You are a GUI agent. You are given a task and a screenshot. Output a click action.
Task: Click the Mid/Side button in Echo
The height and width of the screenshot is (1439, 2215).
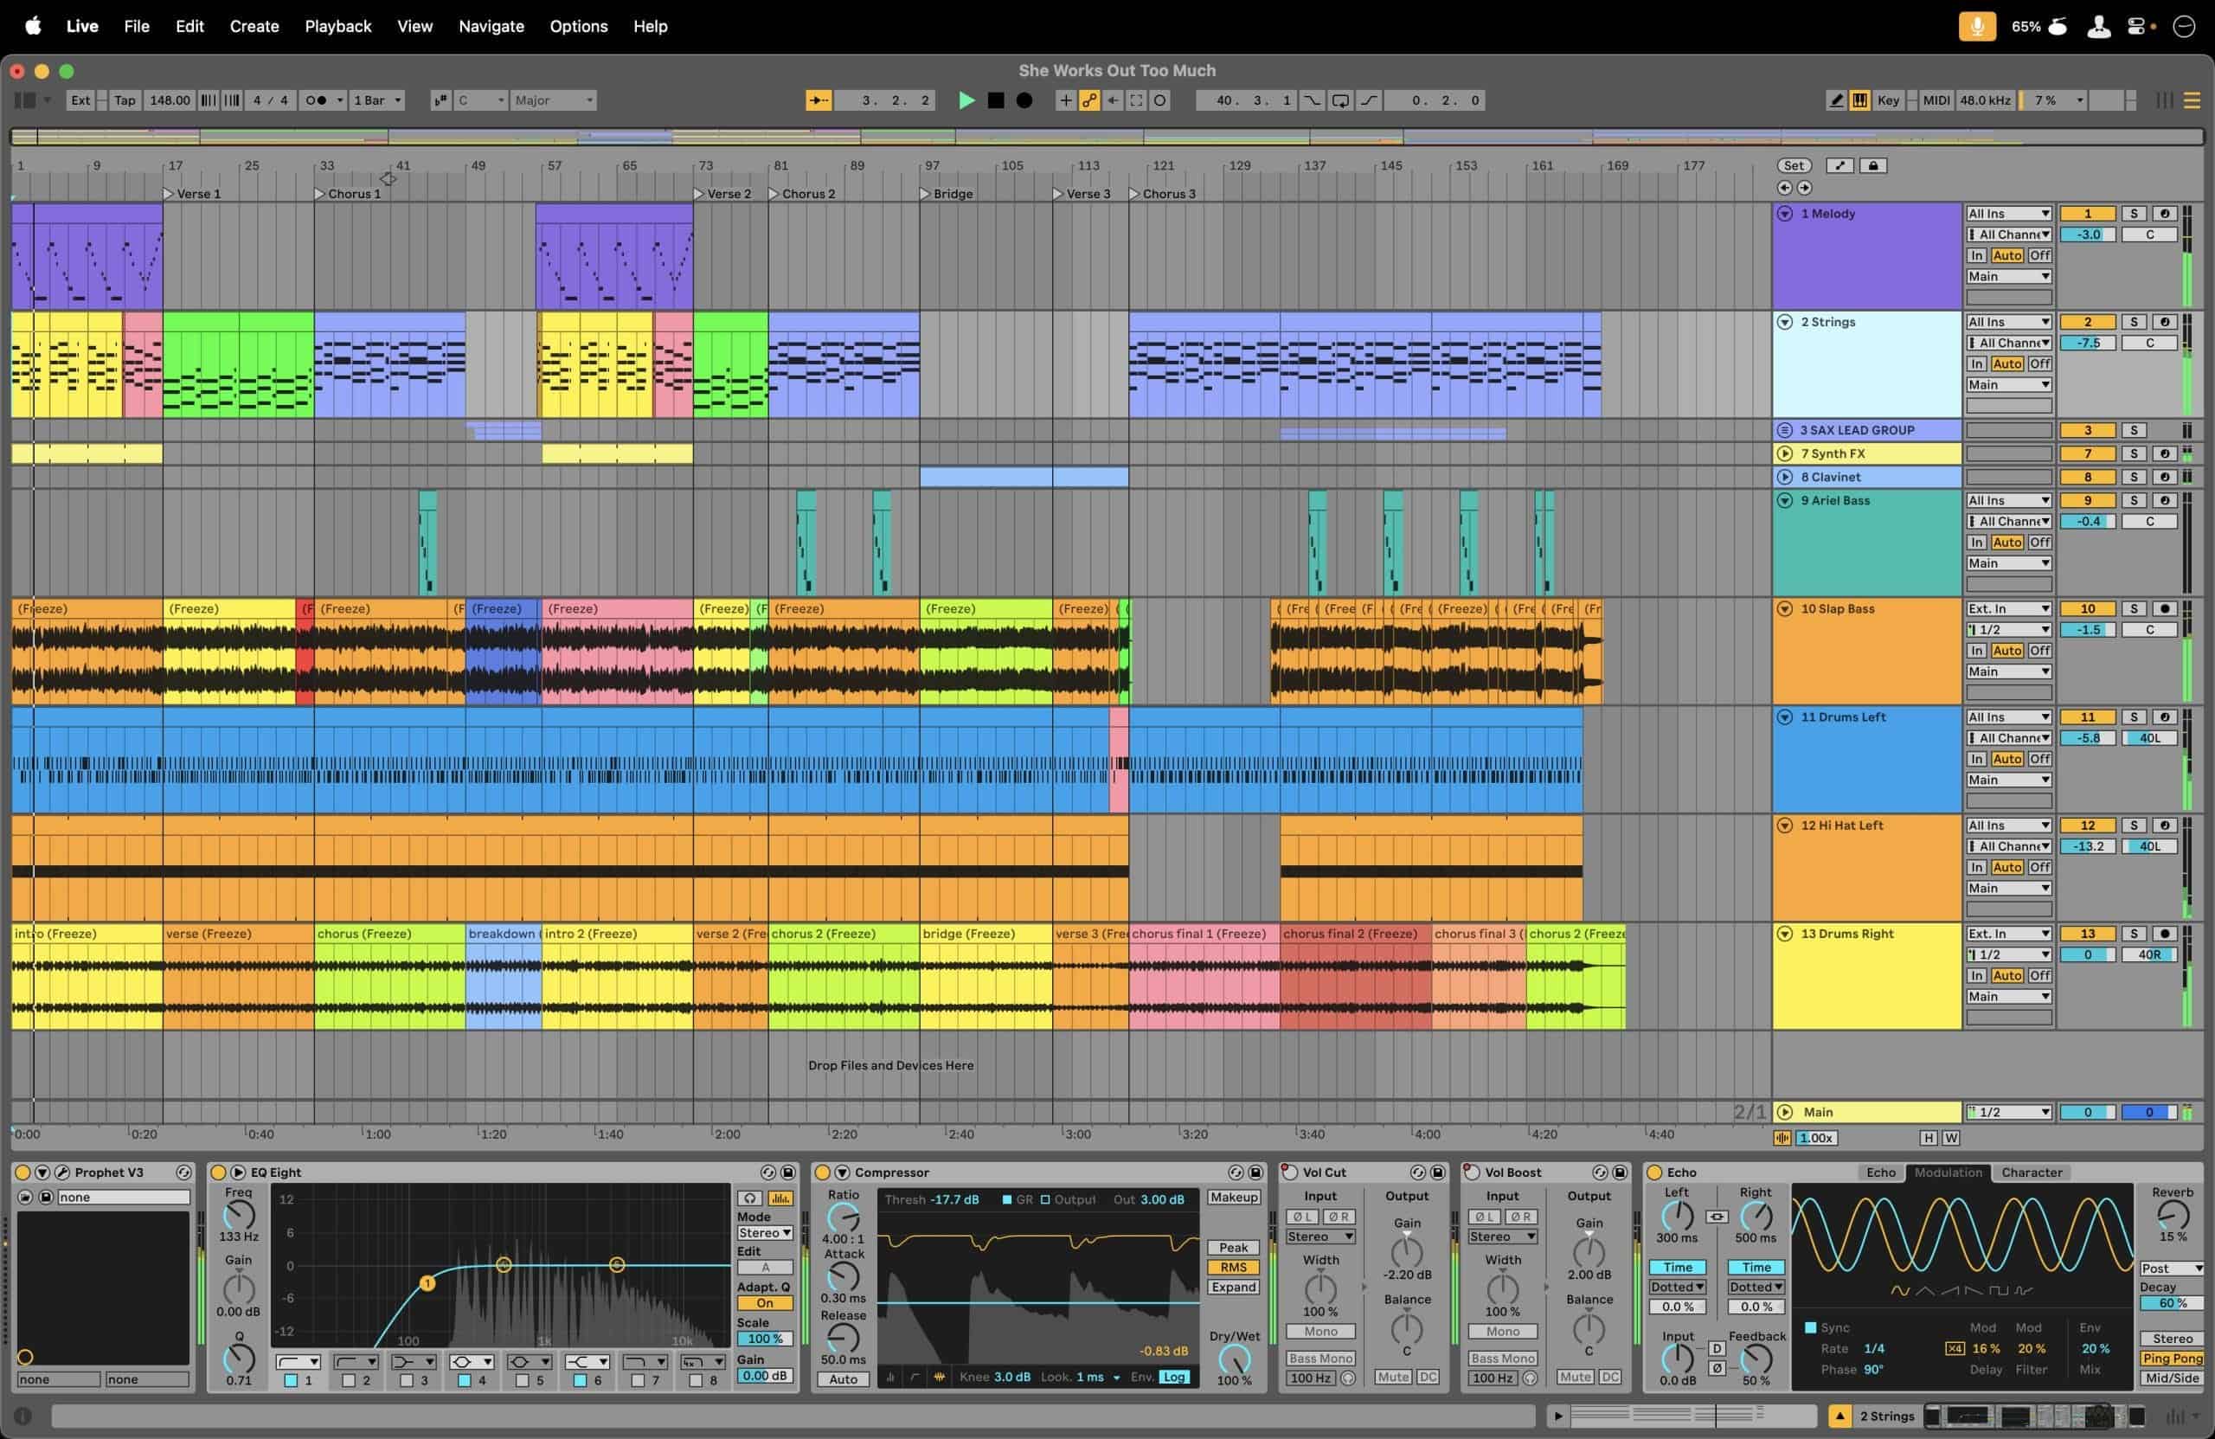(x=2173, y=1378)
